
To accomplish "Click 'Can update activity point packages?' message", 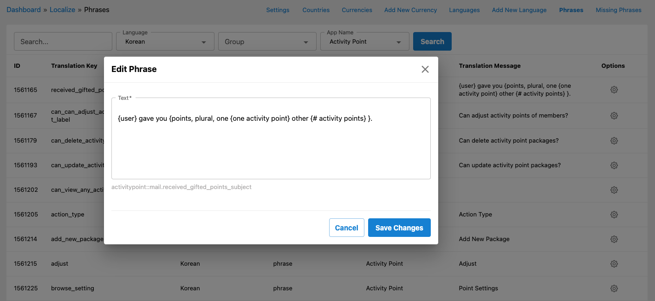I will (510, 165).
